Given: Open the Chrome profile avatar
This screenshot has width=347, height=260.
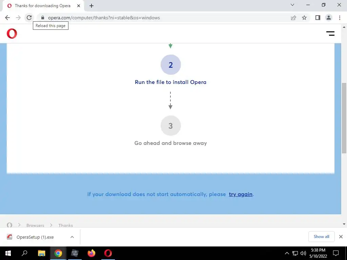Looking at the screenshot, I should pos(329,18).
